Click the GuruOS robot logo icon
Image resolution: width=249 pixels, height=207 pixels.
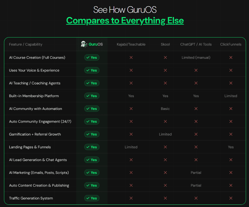[84, 44]
